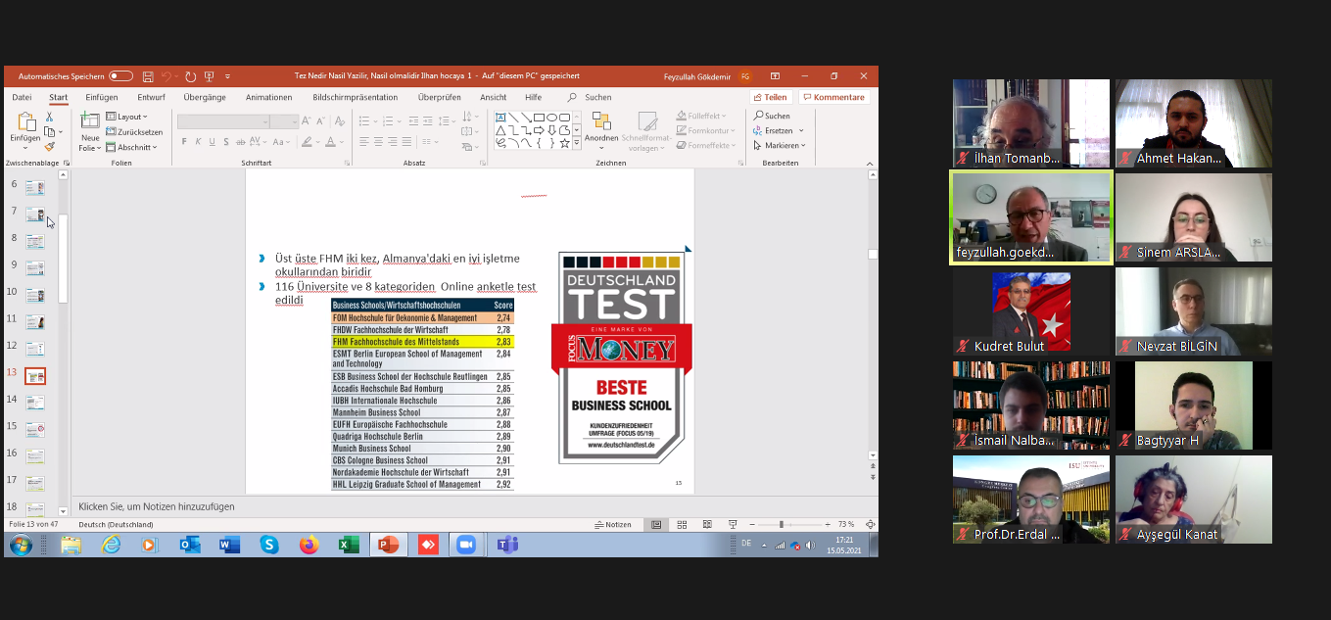Viewport: 1331px width, 620px height.
Task: Expand the Abschnitt dropdown
Action: [x=131, y=148]
